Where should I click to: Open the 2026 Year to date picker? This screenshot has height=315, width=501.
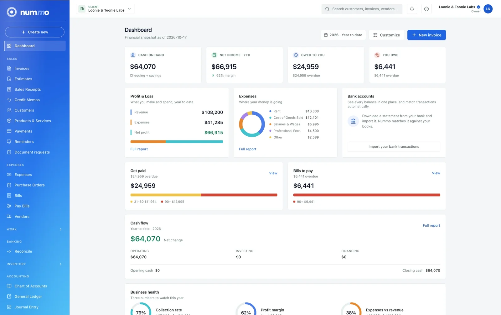(343, 35)
